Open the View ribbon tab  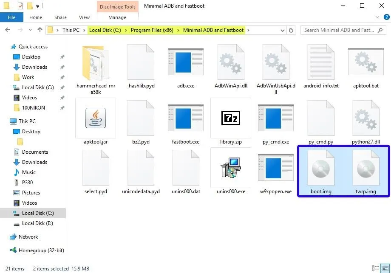tap(84, 17)
